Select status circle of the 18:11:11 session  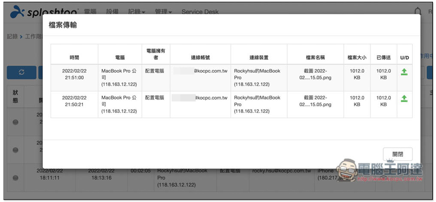(x=16, y=178)
